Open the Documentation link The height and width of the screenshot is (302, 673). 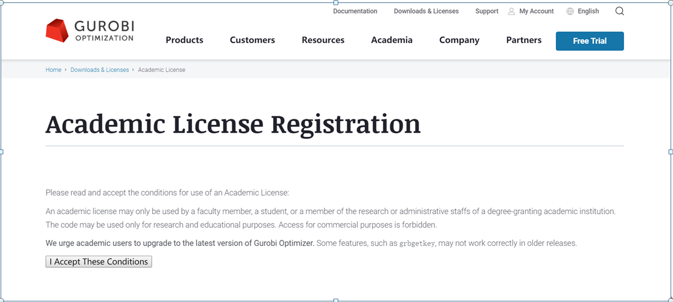point(355,11)
